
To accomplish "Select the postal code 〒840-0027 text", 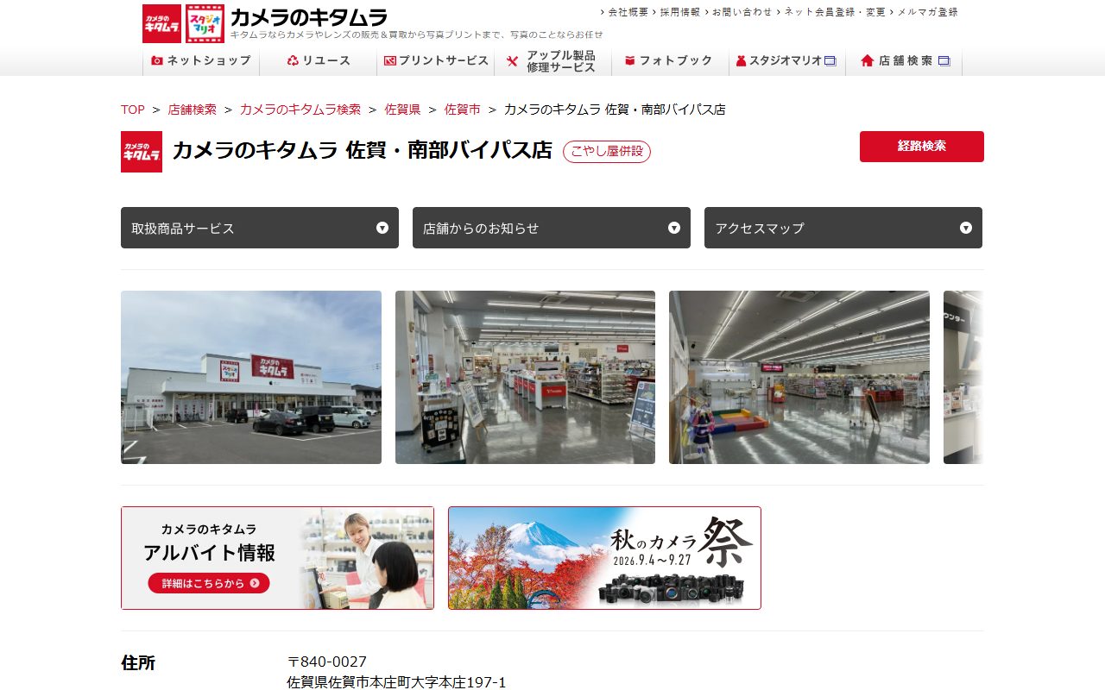I will [326, 662].
